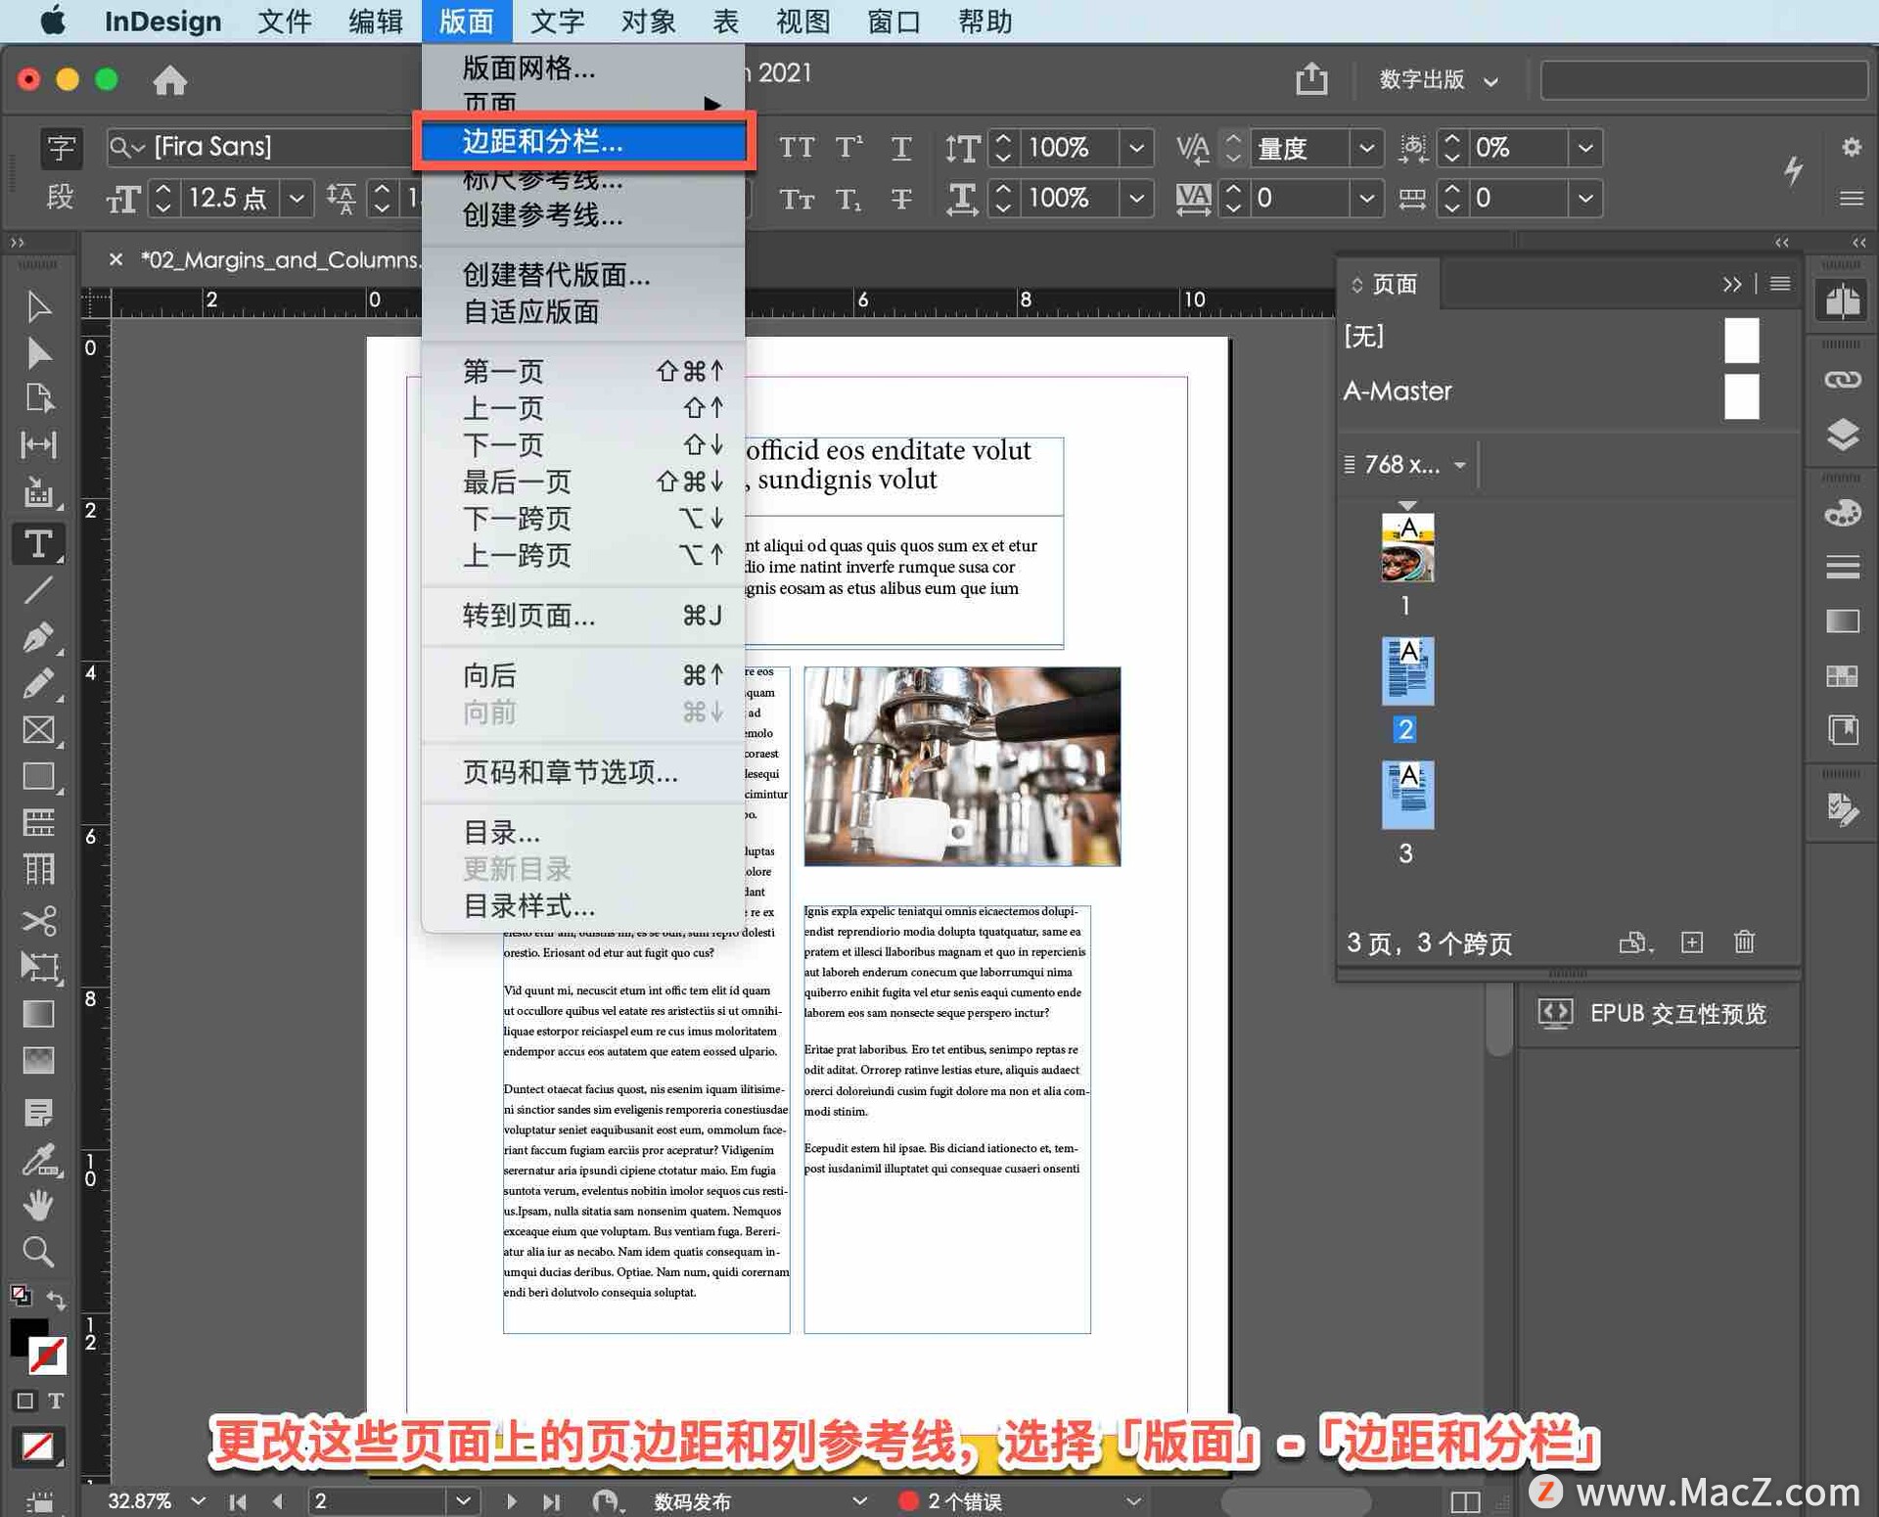Click the Home icon in title bar
The image size is (1879, 1517).
[x=169, y=79]
